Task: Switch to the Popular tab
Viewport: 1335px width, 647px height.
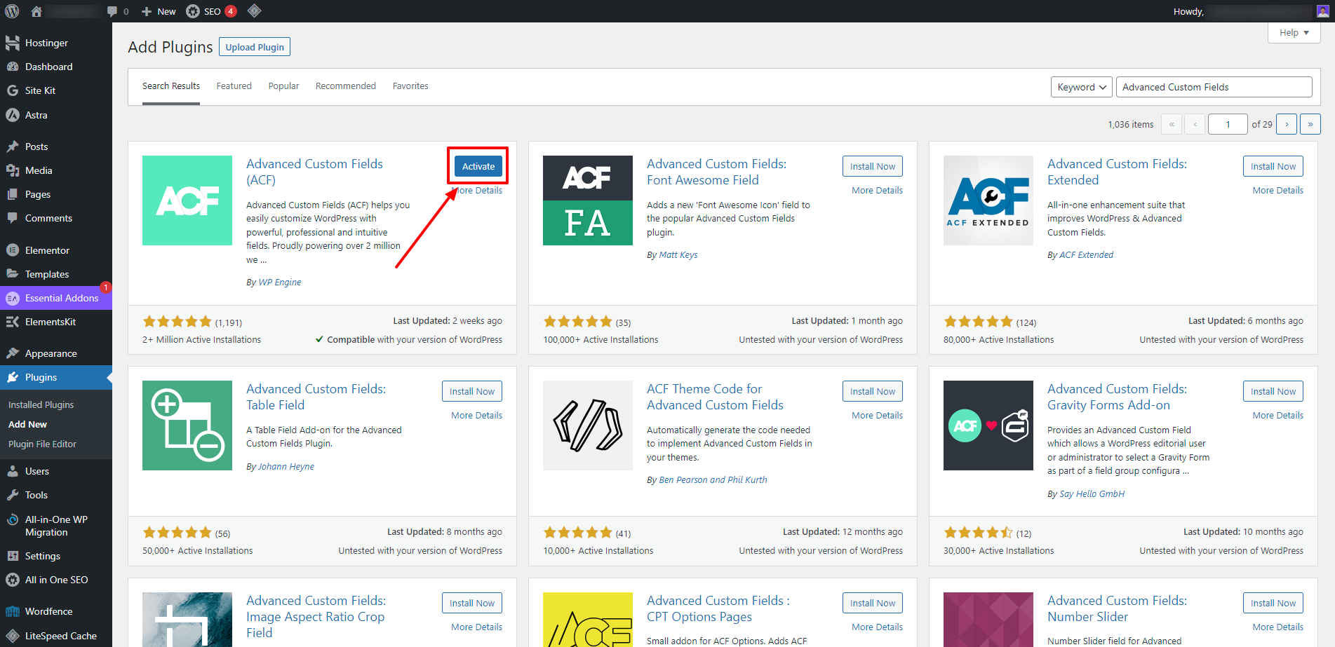Action: 283,86
